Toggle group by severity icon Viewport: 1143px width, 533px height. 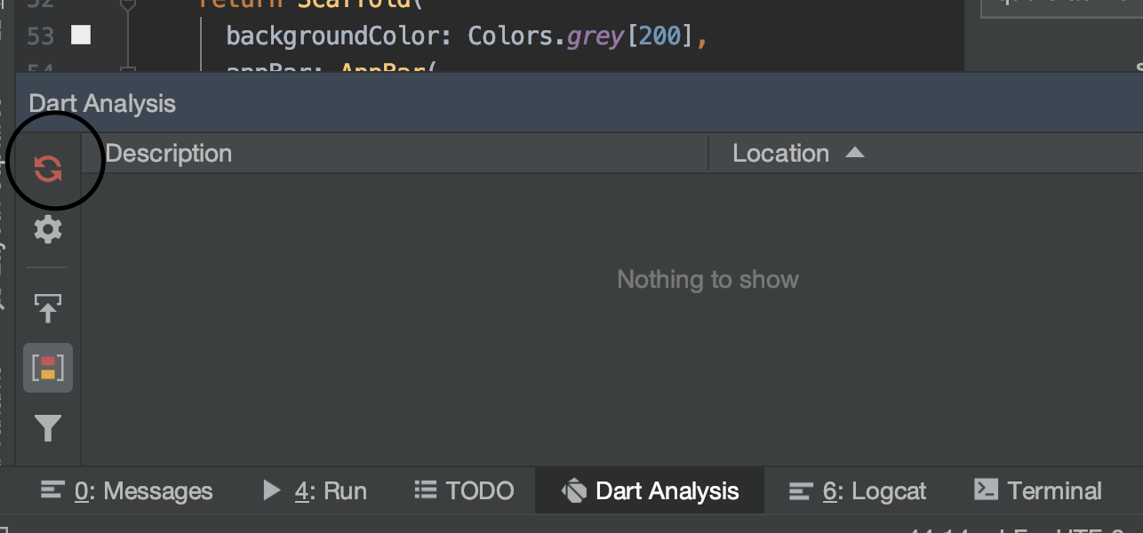coord(48,368)
